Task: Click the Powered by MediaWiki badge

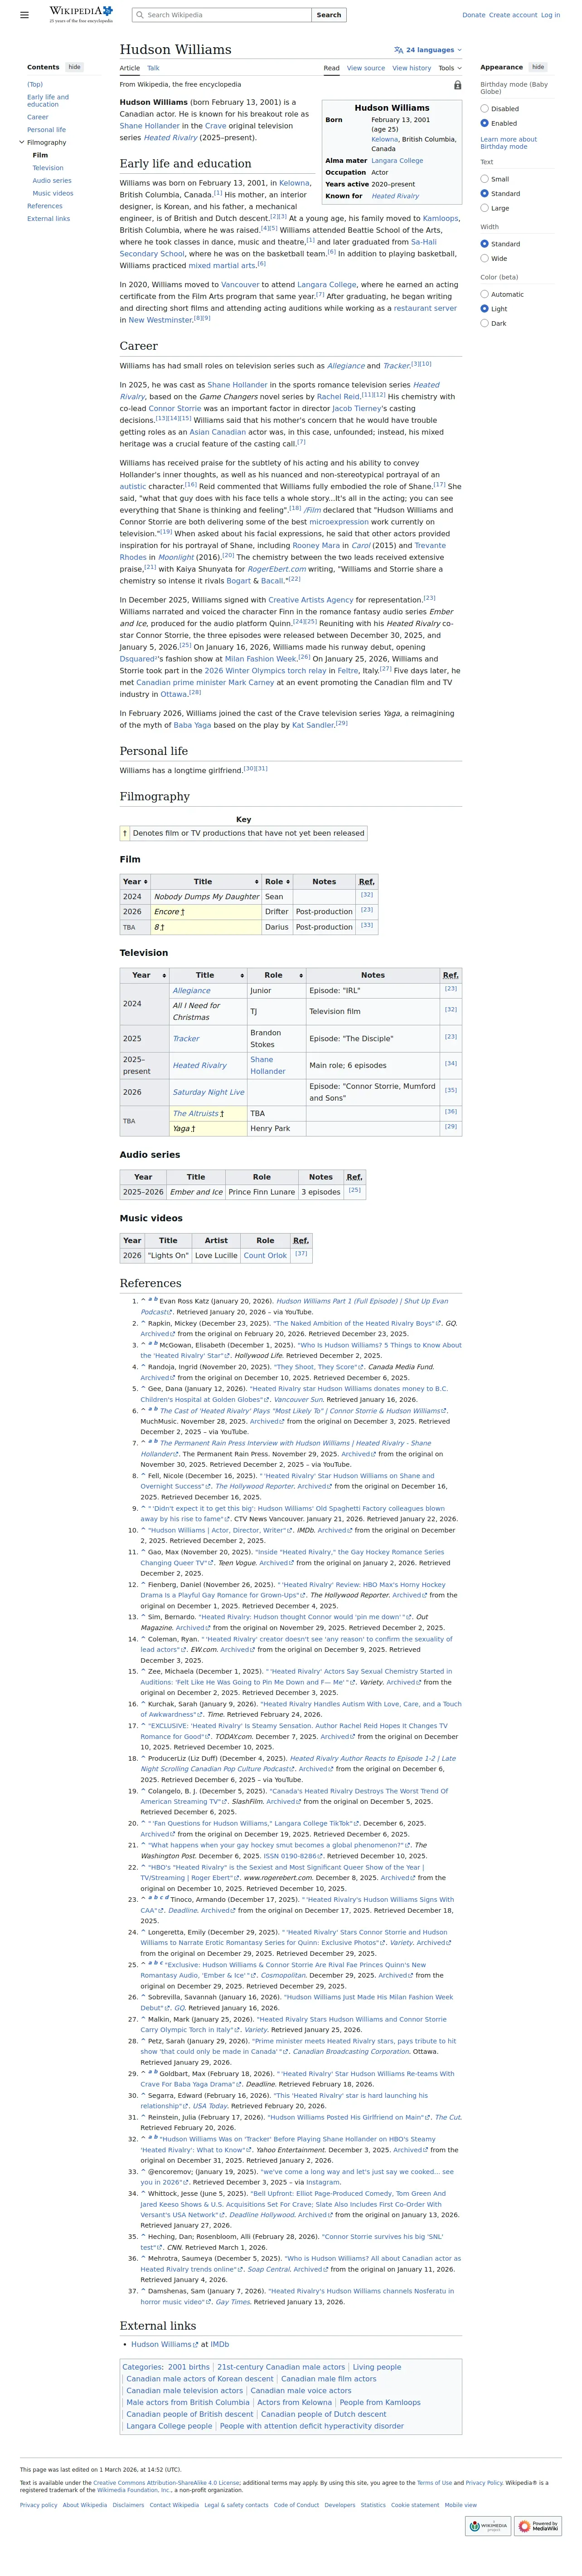Action: 539,2526
